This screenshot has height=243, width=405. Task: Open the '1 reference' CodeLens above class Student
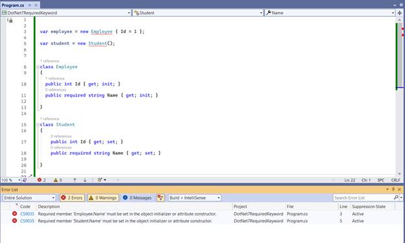(x=49, y=119)
